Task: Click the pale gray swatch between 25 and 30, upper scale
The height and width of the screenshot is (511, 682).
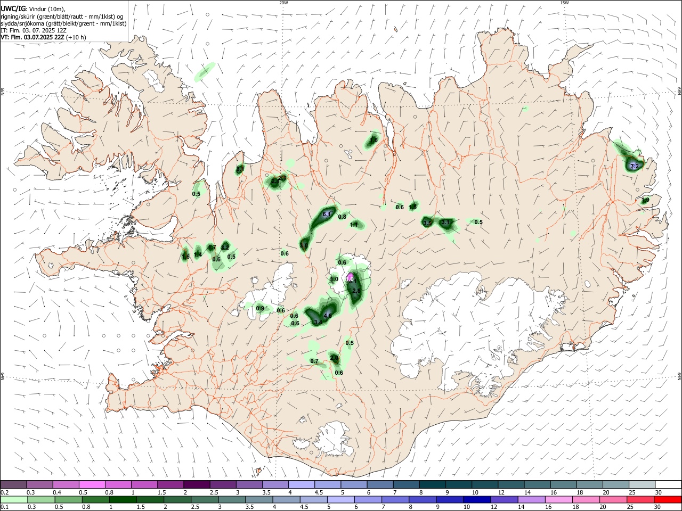Action: pos(642,484)
